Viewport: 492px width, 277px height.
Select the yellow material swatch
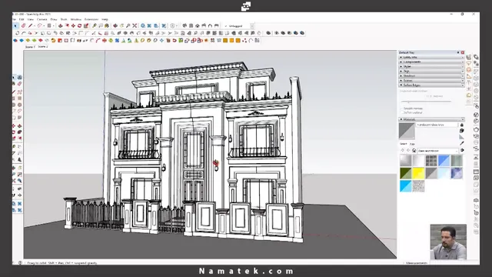click(x=418, y=173)
